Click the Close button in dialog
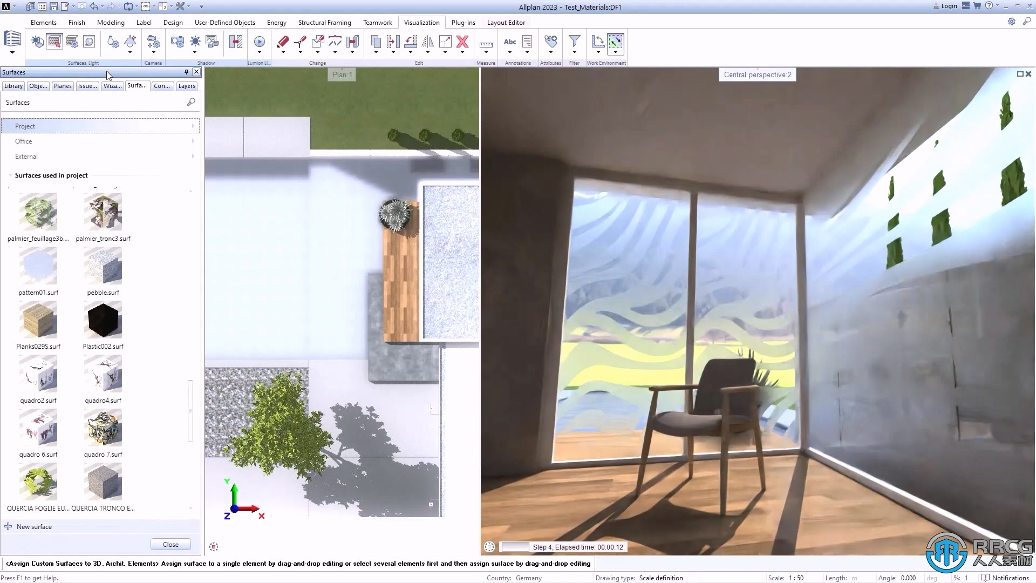Viewport: 1036px width, 583px height. (170, 544)
